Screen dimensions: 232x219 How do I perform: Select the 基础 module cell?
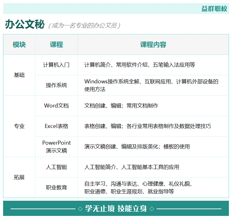[19, 75]
